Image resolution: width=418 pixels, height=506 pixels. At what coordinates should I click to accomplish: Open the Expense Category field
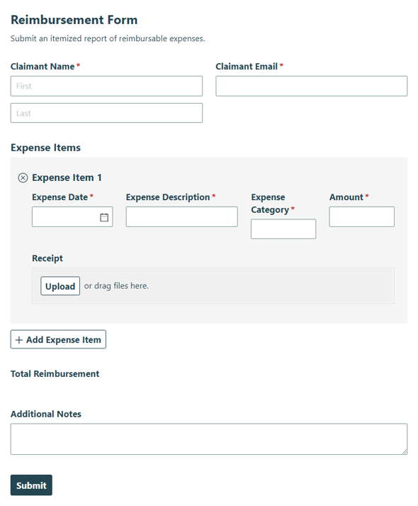[283, 229]
